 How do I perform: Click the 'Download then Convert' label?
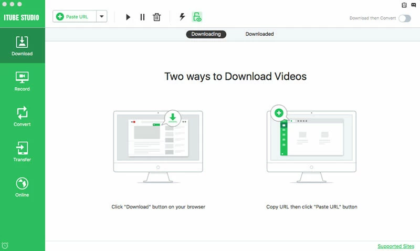[x=372, y=18]
